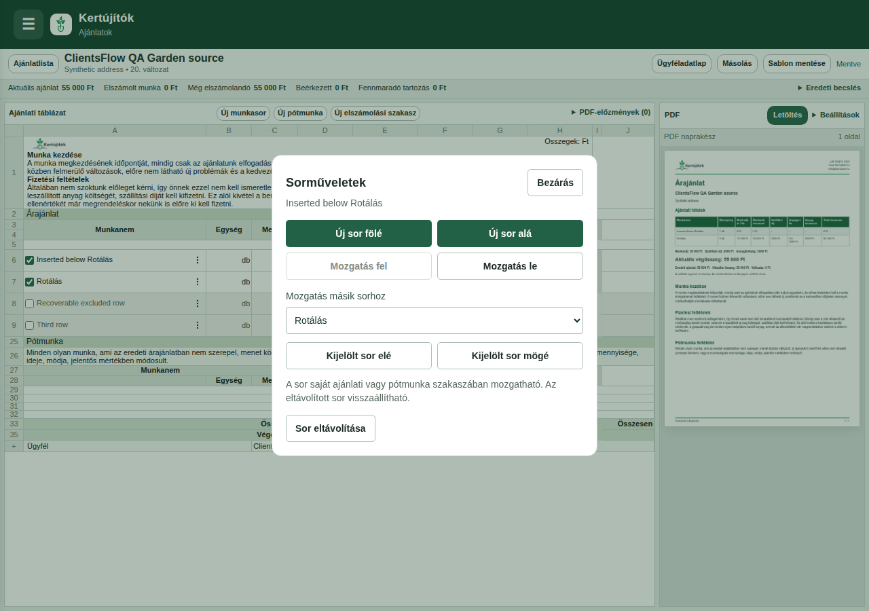869x611 pixels.
Task: Enable the Third row checkbox
Action: pyautogui.click(x=29, y=325)
